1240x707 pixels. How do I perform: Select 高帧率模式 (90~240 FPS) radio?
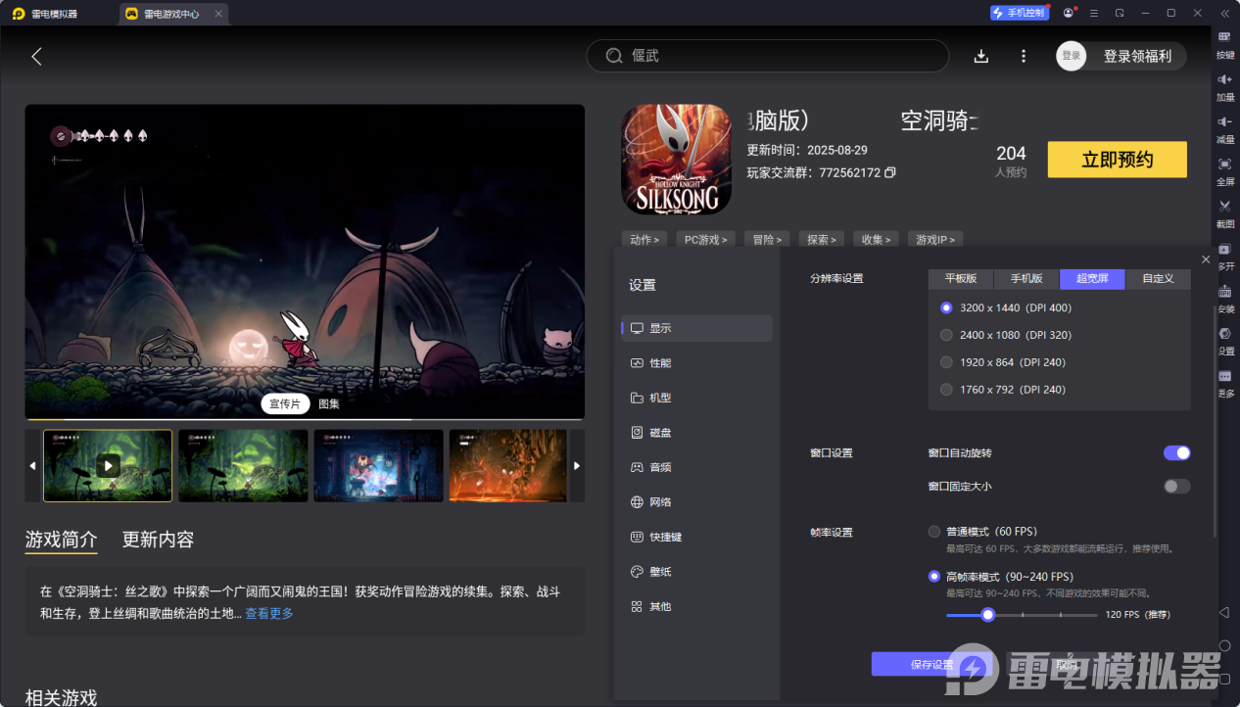coord(934,577)
